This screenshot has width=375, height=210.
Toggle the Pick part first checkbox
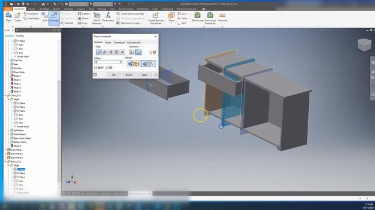pyautogui.click(x=150, y=52)
